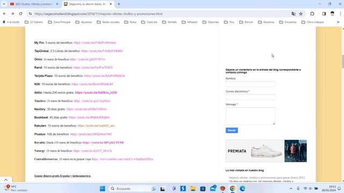Open the 'Afiliados' bookmark folder
Screen dimensions: 344x193
[190, 22]
